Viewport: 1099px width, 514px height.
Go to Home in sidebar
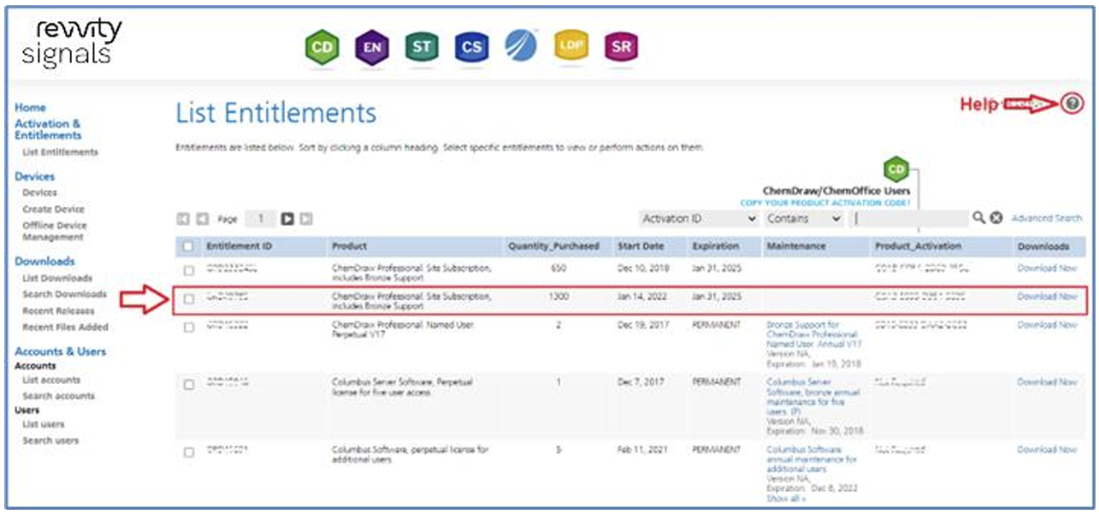pyautogui.click(x=31, y=108)
